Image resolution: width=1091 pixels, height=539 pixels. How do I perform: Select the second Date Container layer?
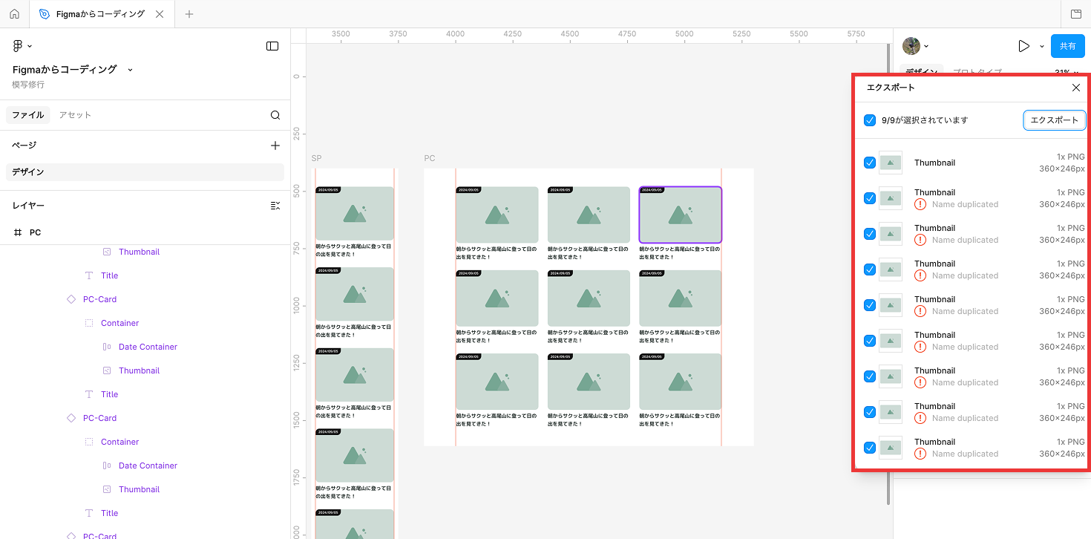(148, 465)
